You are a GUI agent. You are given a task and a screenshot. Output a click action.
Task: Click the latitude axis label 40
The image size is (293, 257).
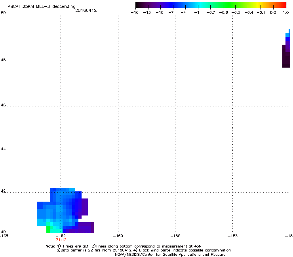[x=3, y=232]
